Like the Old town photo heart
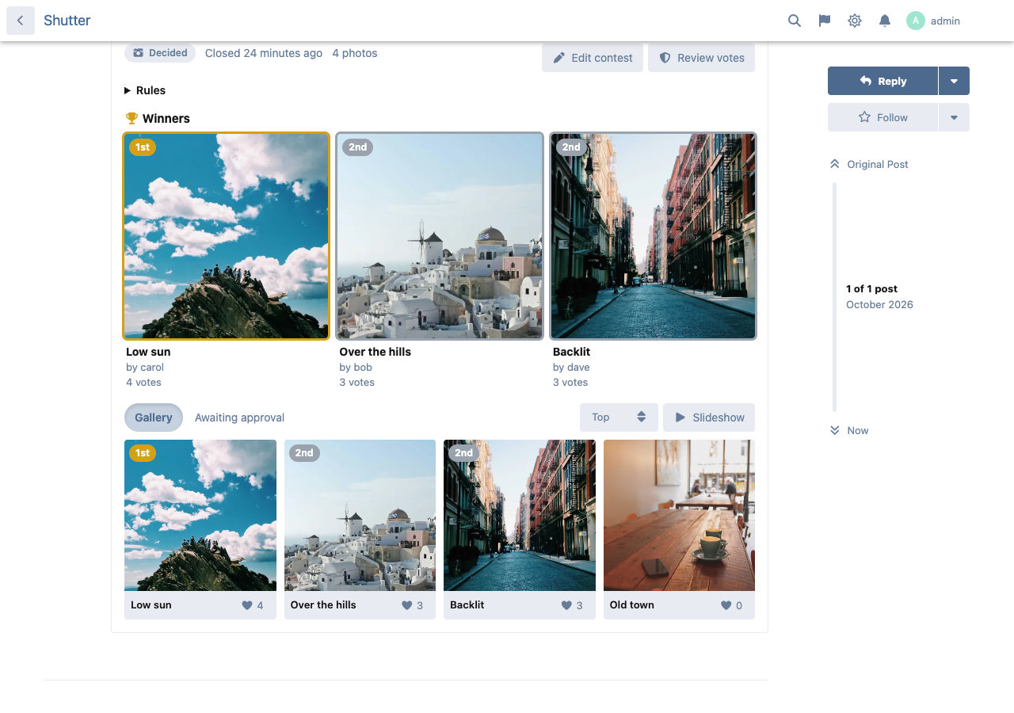1014x713 pixels. coord(726,605)
